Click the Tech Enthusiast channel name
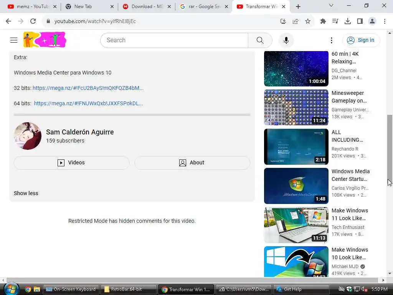This screenshot has width=393, height=295. click(x=348, y=227)
